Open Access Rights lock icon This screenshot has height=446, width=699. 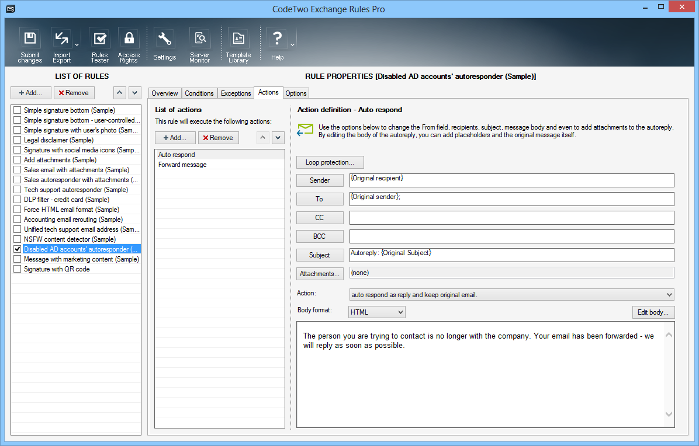[x=129, y=39]
